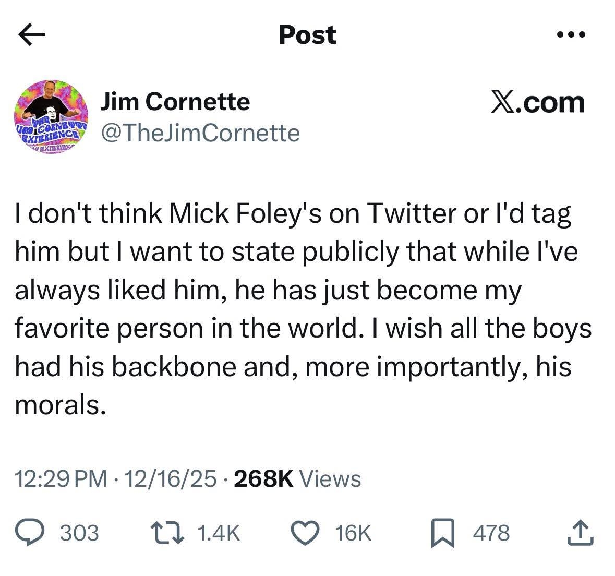Click the 16K likes count

click(354, 533)
